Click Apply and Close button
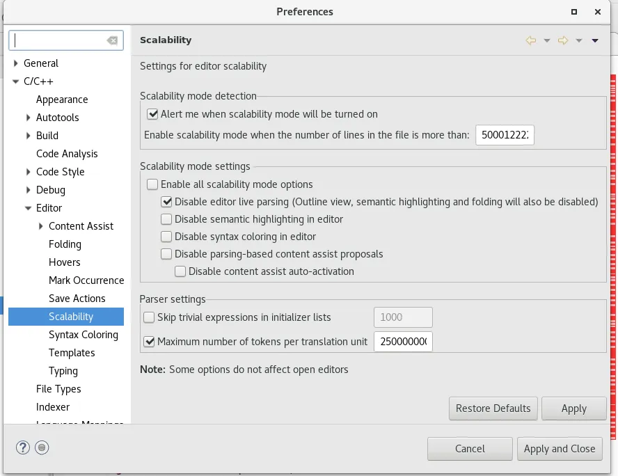 coord(560,449)
